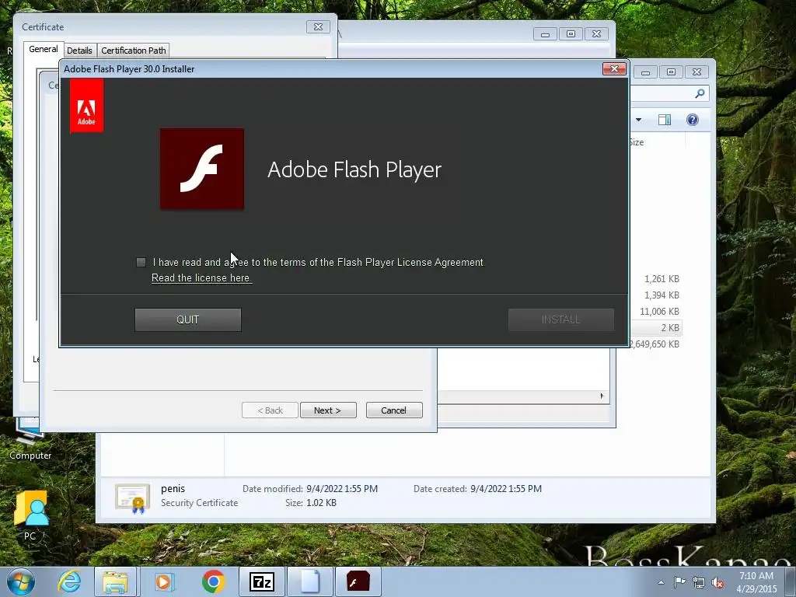Show hidden system tray icons

pos(661,582)
